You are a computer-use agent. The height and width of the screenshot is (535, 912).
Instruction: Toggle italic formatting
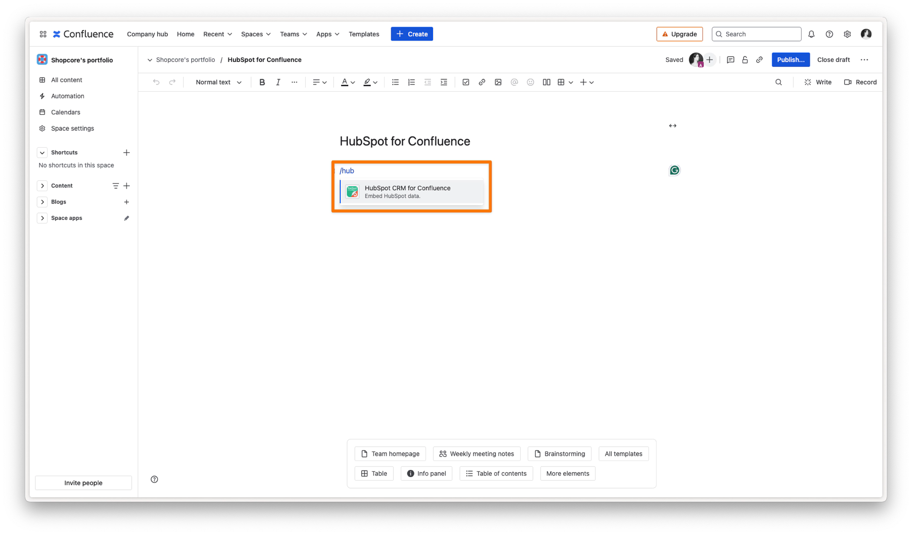coord(278,82)
